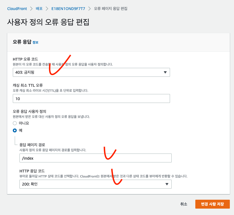Click the 오류 응답 사용자 정의 label

(29, 112)
